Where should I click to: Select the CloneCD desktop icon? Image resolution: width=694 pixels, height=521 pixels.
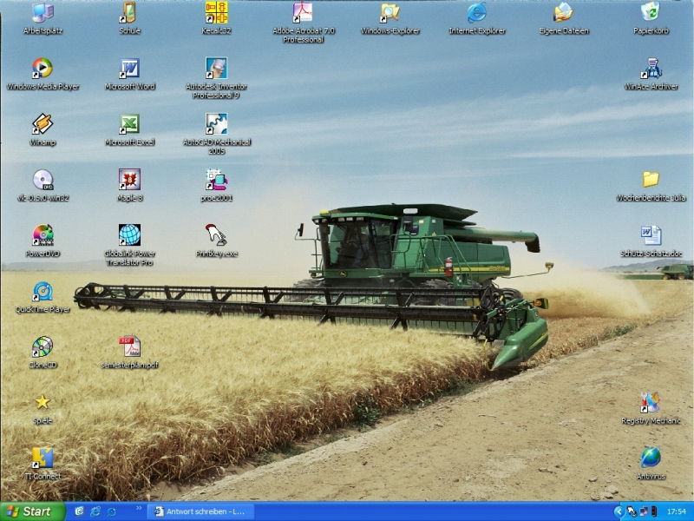(43, 347)
